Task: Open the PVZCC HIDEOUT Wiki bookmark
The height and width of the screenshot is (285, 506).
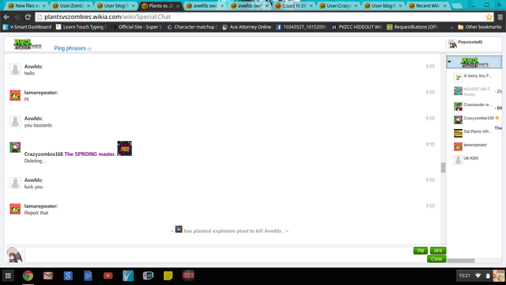Action: [x=357, y=27]
